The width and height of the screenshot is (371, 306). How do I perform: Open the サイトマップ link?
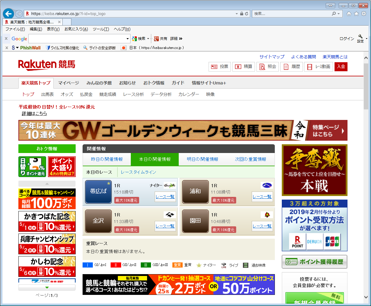[272, 57]
